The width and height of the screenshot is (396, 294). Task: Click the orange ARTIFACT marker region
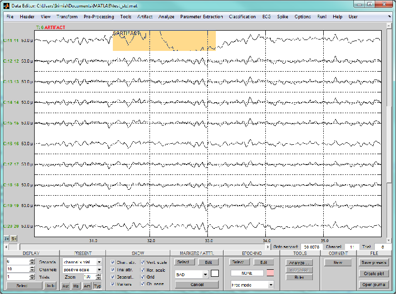[x=164, y=41]
